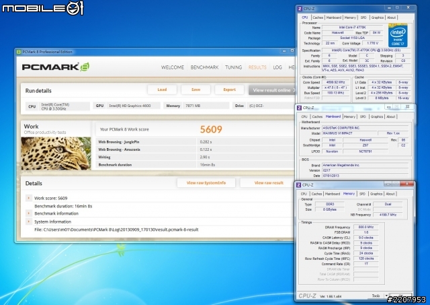Choose SPD tab in the CPU-Z Timings window
The width and height of the screenshot is (430, 305).
(362, 194)
